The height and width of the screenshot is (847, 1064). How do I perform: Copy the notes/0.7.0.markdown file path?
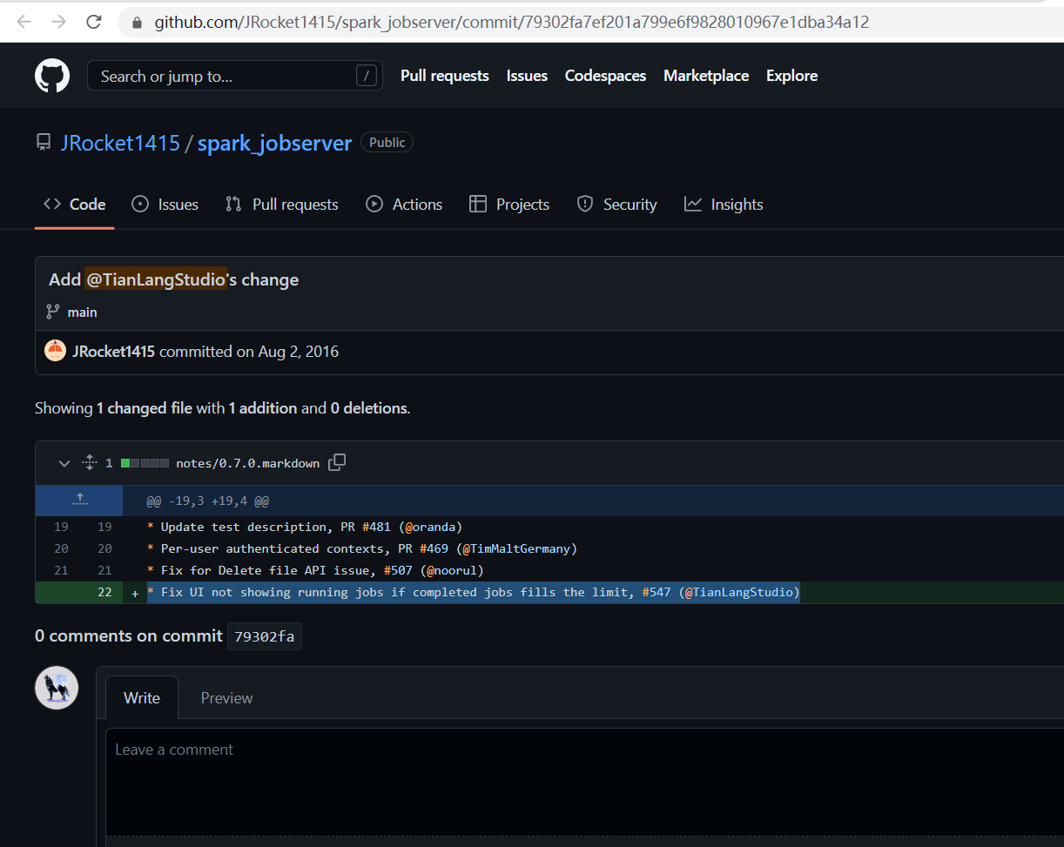coord(337,462)
